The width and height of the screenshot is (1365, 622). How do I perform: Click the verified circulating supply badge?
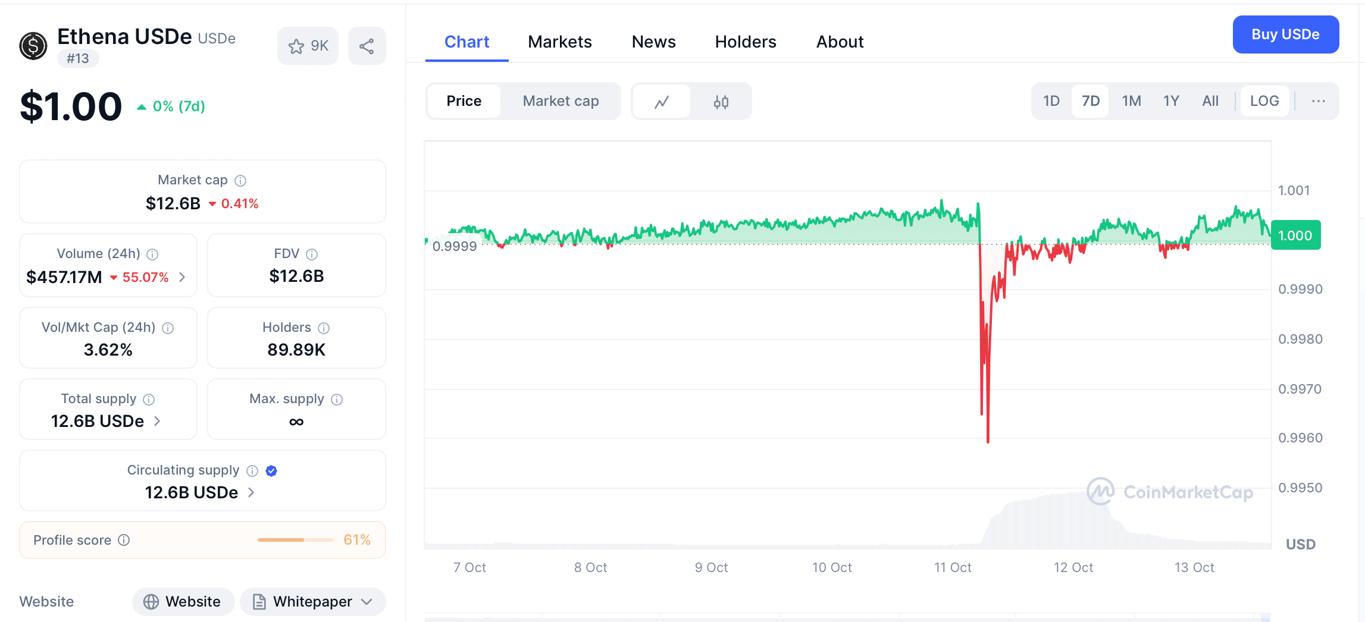271,471
